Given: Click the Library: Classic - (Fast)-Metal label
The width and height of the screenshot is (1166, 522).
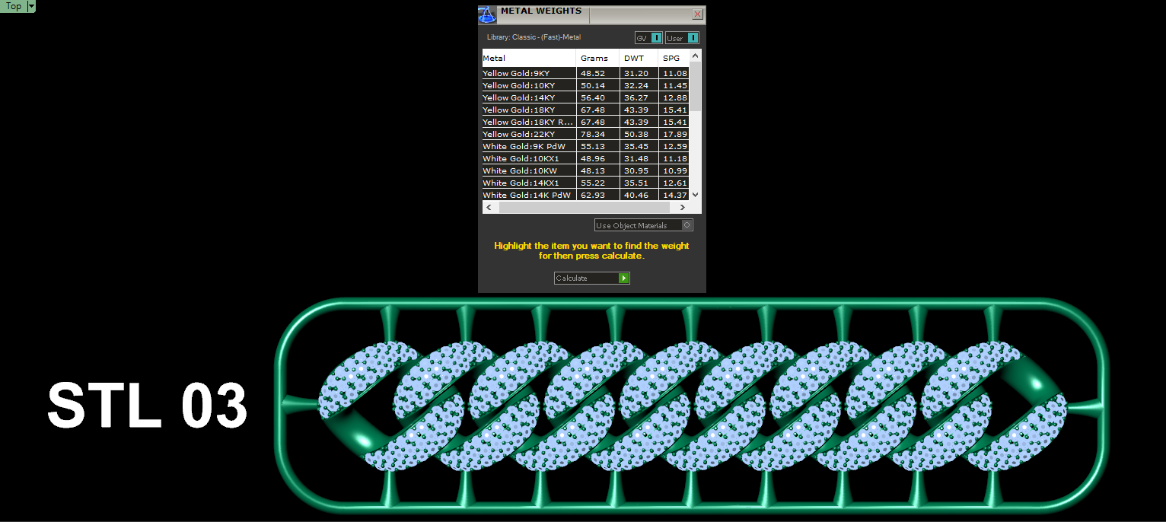Looking at the screenshot, I should pyautogui.click(x=534, y=37).
